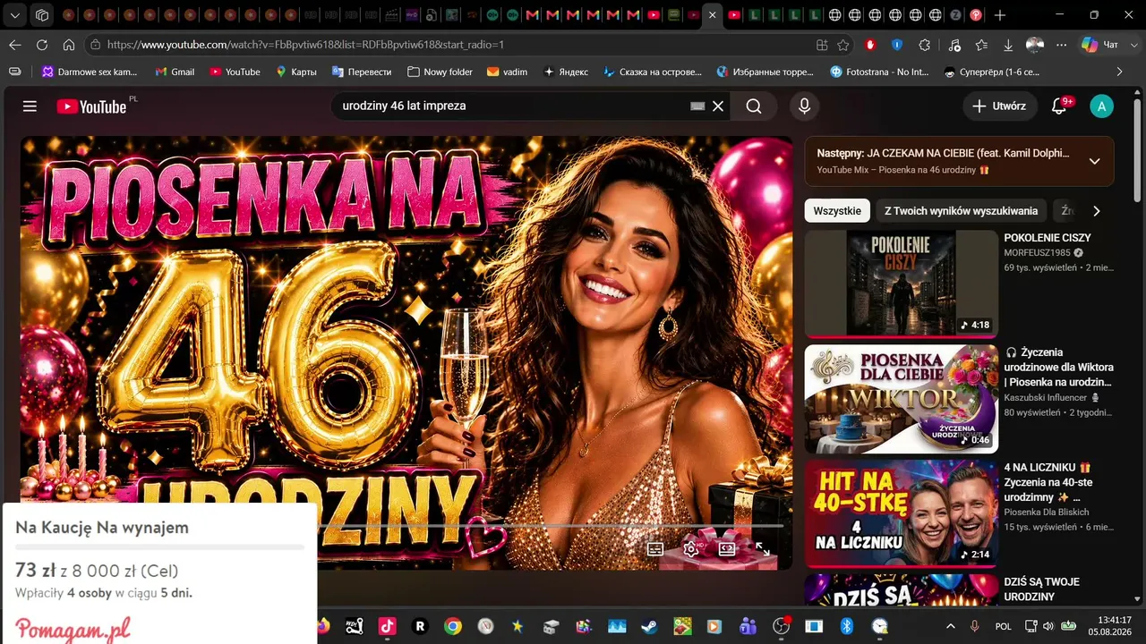Image resolution: width=1146 pixels, height=644 pixels.
Task: Open the Карты bookmark
Action: click(295, 72)
